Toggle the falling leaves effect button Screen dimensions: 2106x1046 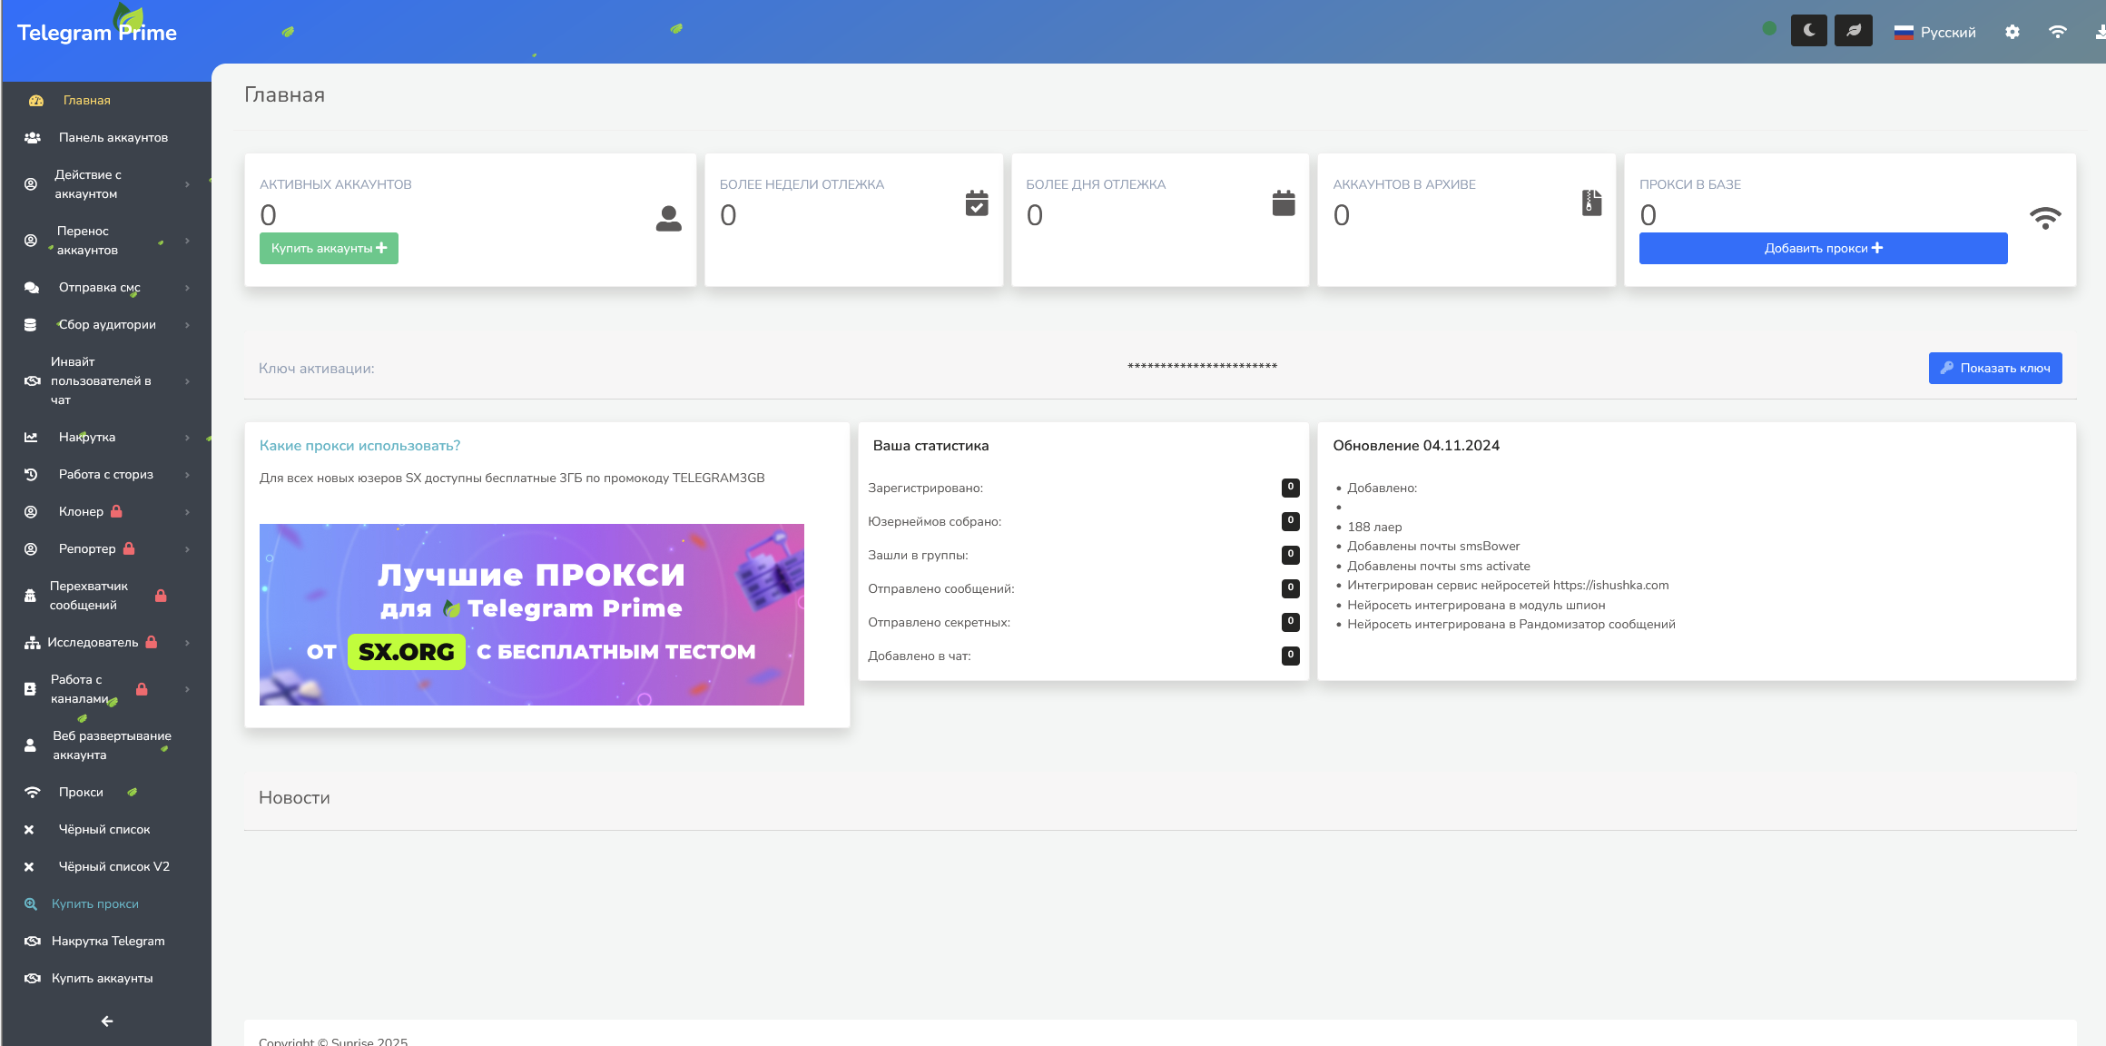click(1853, 31)
